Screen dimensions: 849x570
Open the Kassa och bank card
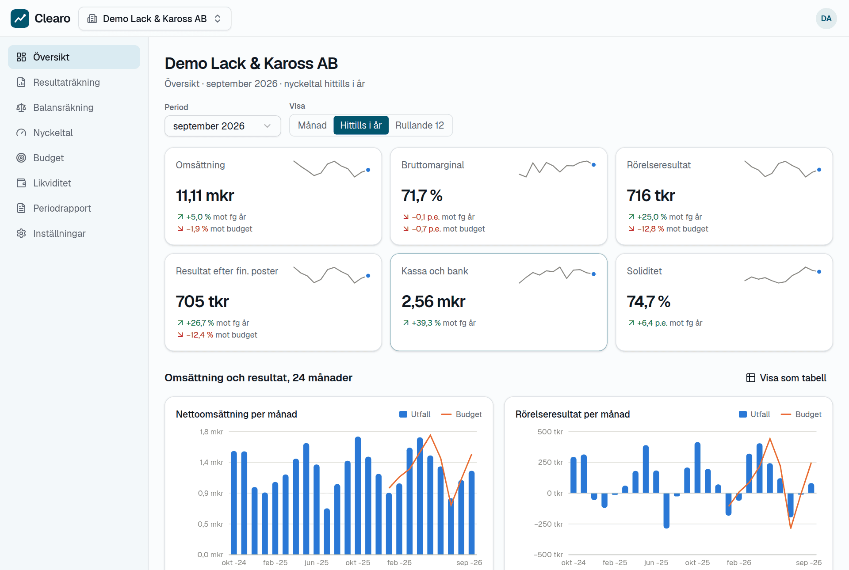[x=498, y=302]
